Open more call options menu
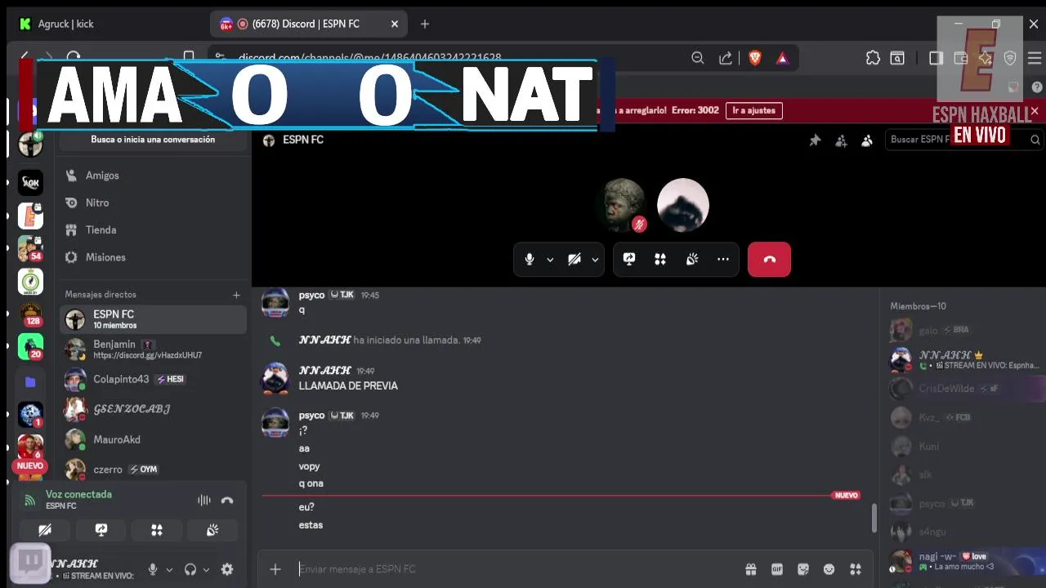This screenshot has height=588, width=1046. click(723, 260)
